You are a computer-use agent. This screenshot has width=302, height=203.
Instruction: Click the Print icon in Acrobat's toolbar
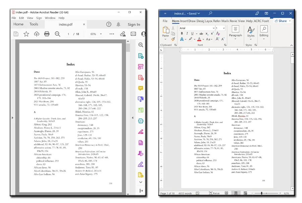pos(47,34)
